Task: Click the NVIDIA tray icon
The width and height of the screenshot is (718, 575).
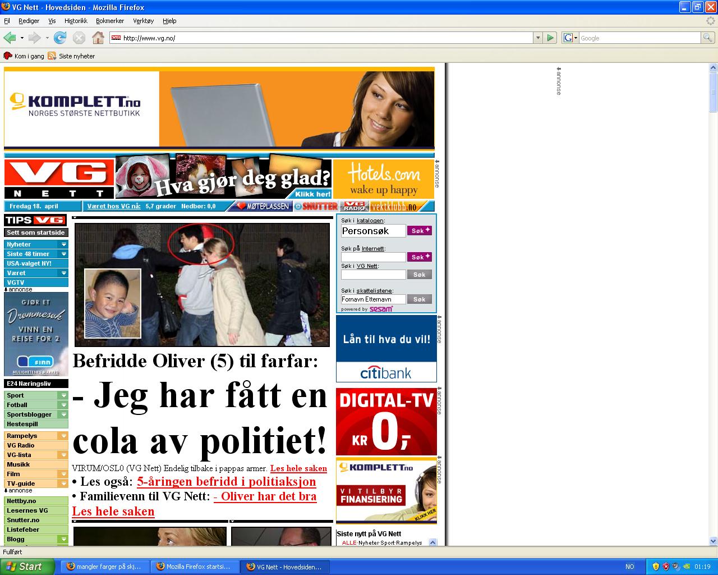Action: (686, 567)
